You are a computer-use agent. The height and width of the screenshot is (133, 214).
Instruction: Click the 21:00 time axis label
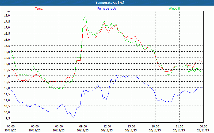pos(179,126)
